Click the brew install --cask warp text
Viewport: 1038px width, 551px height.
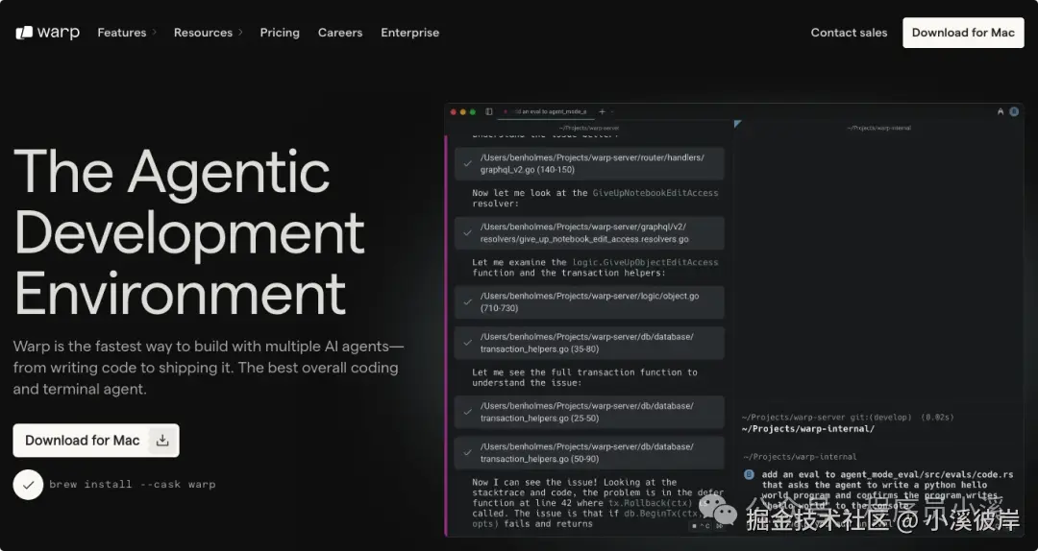133,484
